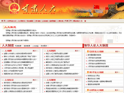Screen dimensions: 124x93
Task: Click arrow bullet before 乡镇人大主席干些什么?
Action: (45, 83)
